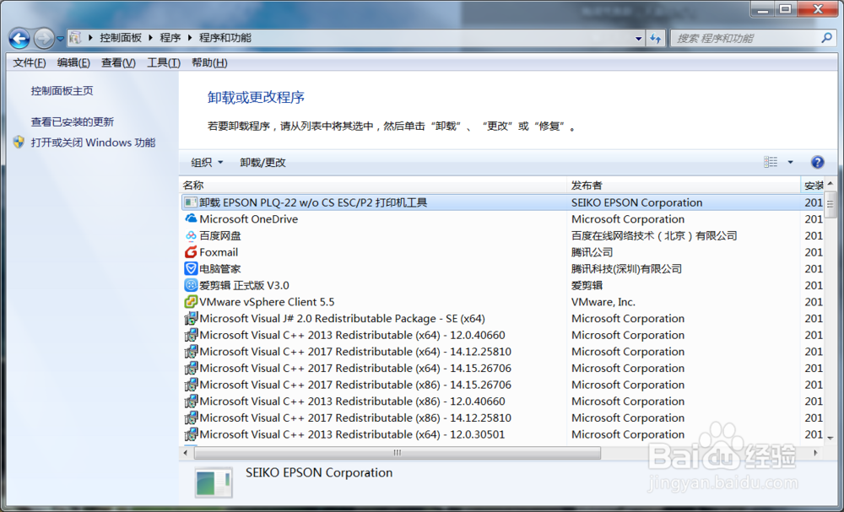Viewport: 844px width, 512px height.
Task: Select Foxmail program name
Action: tap(219, 252)
